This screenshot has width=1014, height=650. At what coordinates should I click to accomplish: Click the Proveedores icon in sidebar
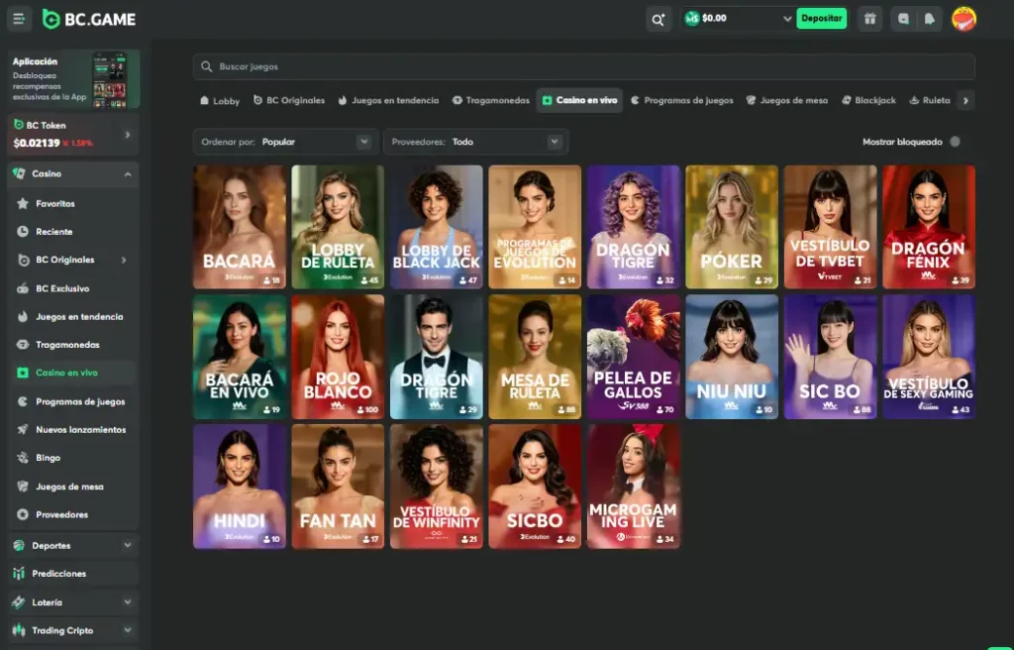click(x=23, y=514)
